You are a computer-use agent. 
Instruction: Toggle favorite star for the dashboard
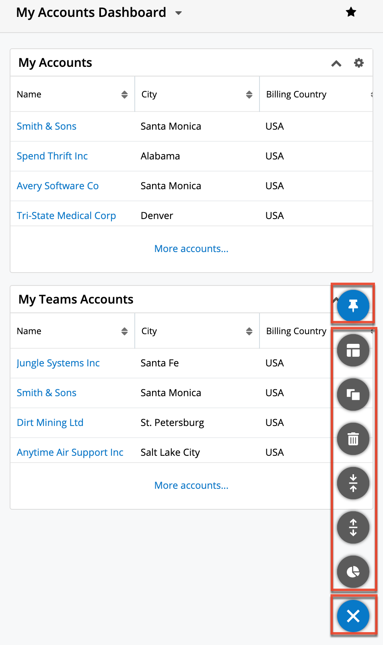coord(351,12)
